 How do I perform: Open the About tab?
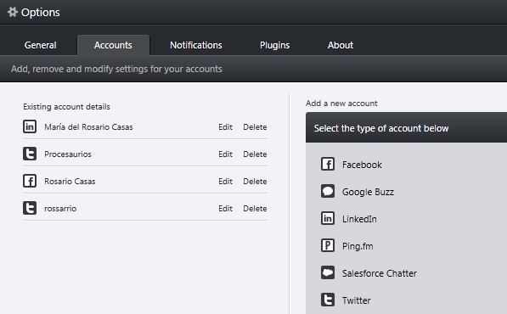pos(341,45)
